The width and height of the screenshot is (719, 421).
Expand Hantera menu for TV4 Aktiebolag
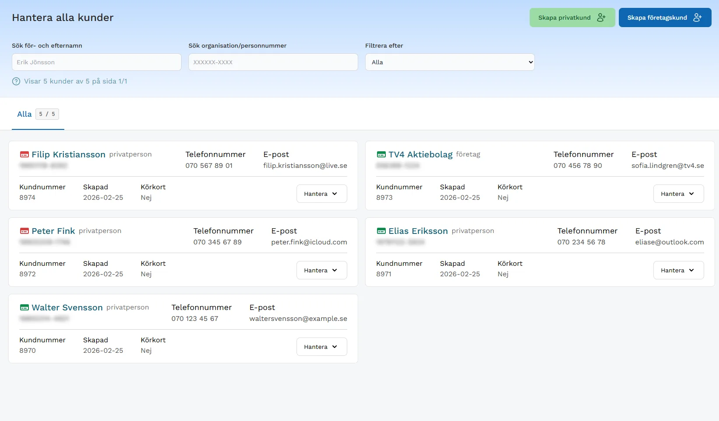(678, 194)
